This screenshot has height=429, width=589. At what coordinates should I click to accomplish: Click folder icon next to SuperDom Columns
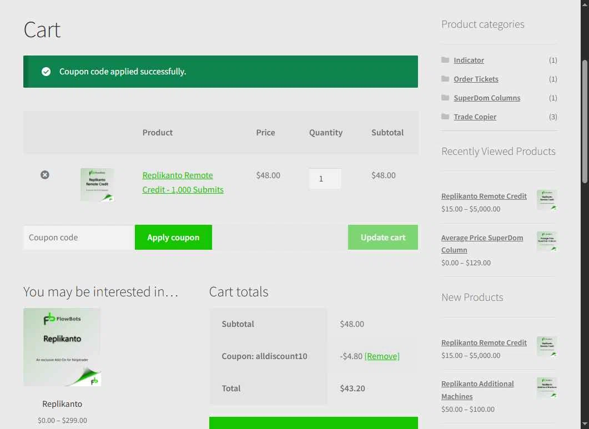[x=445, y=98]
